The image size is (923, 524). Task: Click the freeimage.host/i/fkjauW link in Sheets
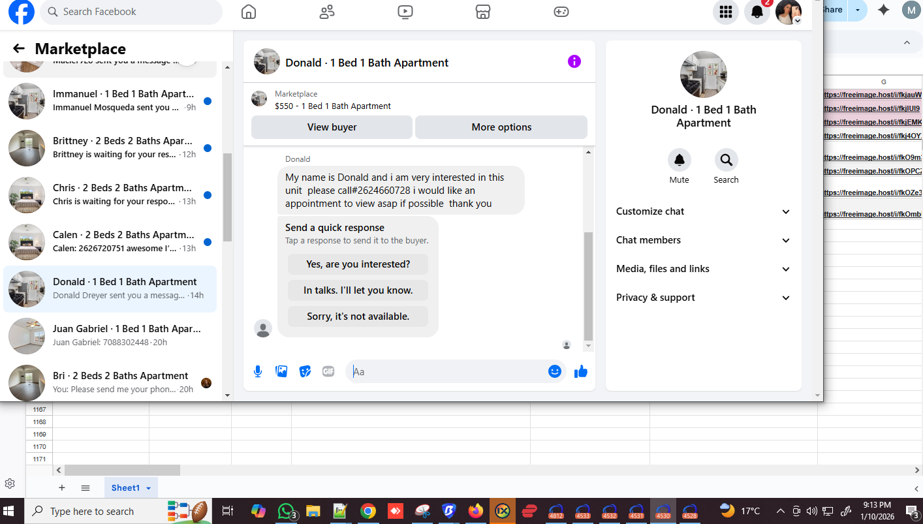tap(873, 95)
